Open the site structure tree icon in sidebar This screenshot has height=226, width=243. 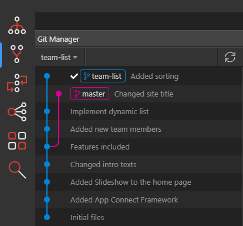pos(17,25)
